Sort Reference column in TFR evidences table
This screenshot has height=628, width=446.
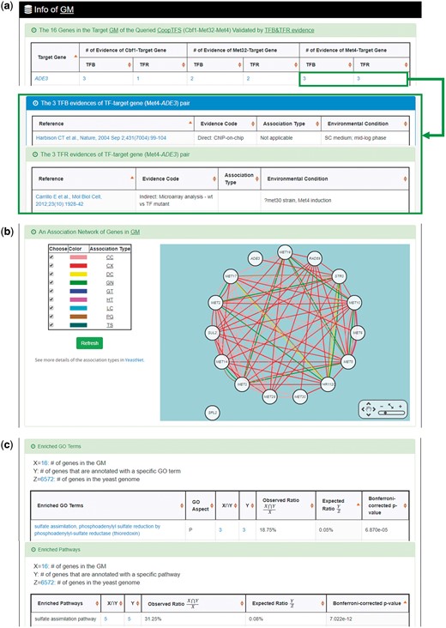point(132,178)
